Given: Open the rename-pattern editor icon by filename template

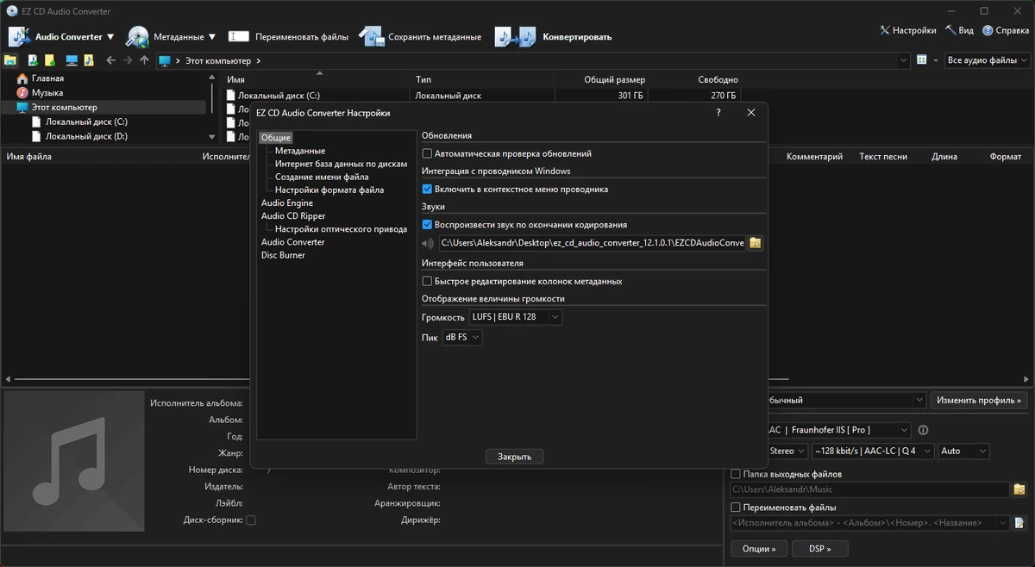Looking at the screenshot, I should [x=1019, y=523].
